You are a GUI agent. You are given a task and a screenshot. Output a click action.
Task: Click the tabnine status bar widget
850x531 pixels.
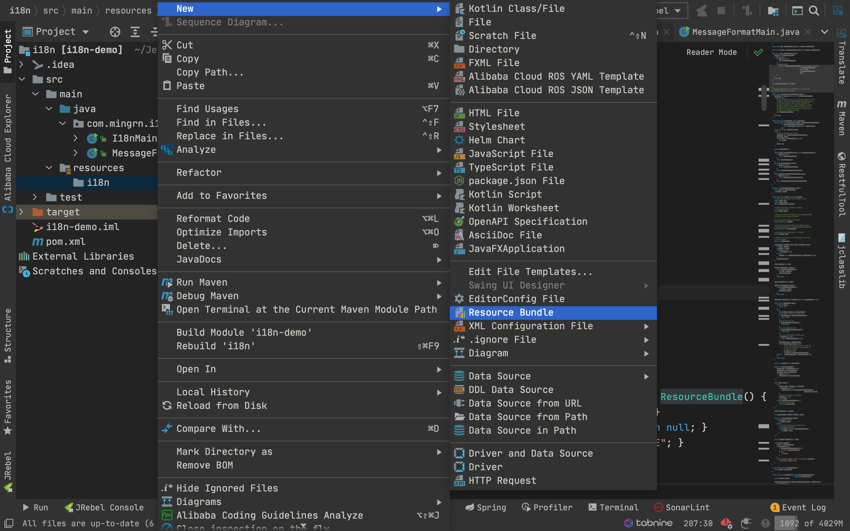(x=648, y=523)
